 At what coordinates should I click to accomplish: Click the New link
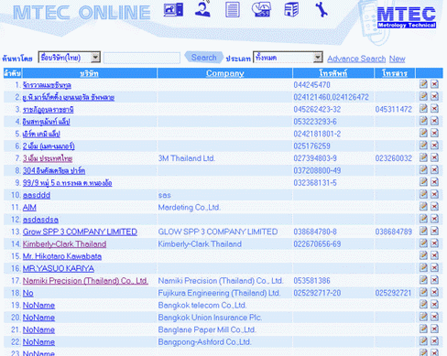click(398, 59)
